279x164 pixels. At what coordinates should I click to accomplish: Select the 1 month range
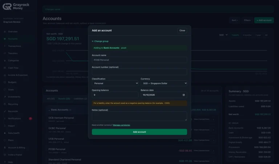tap(235, 35)
